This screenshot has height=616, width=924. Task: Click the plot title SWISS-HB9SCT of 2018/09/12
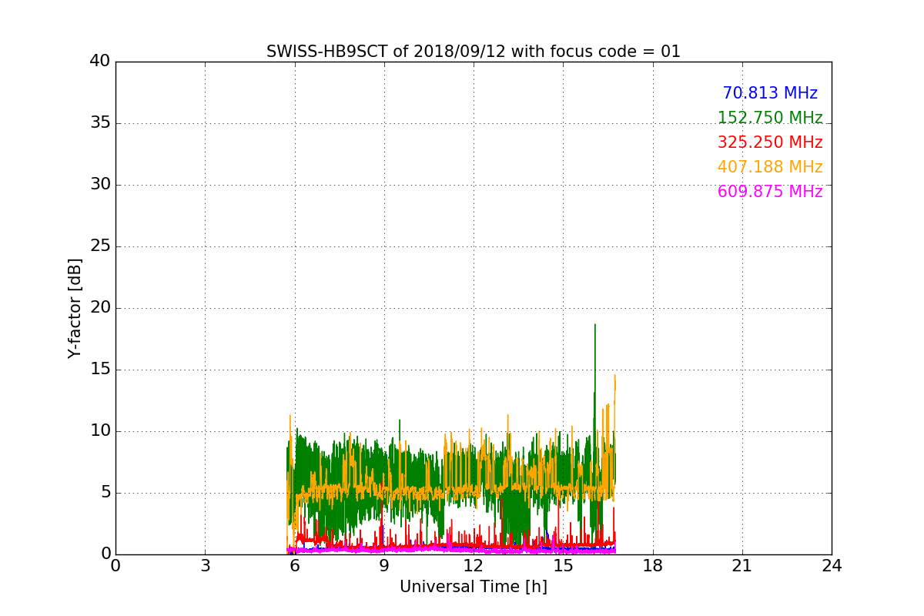(x=474, y=52)
